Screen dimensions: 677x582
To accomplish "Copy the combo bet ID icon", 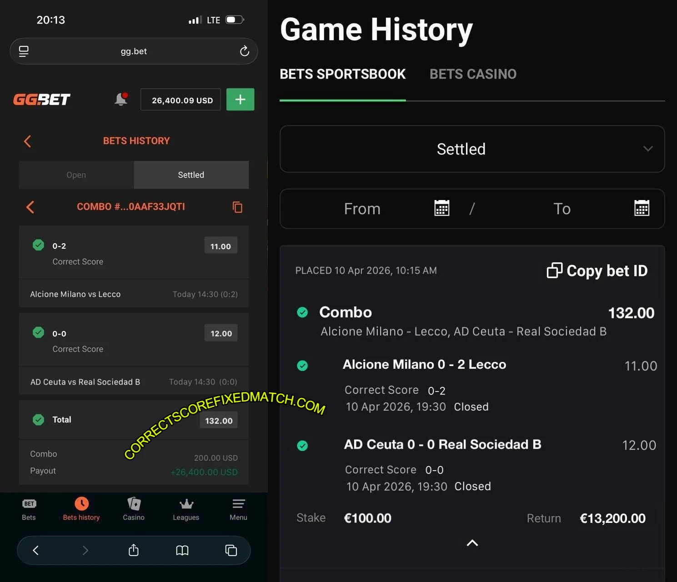I will [237, 207].
